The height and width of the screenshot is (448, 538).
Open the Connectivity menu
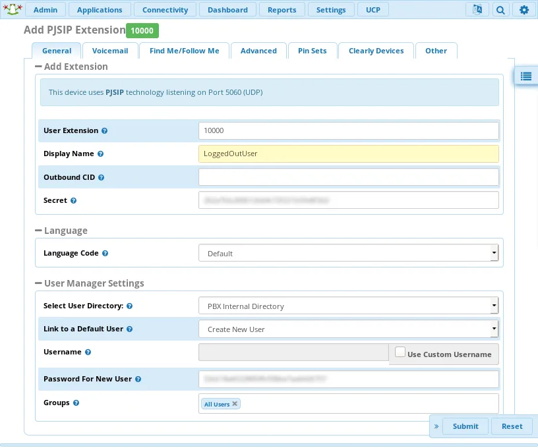tap(165, 10)
